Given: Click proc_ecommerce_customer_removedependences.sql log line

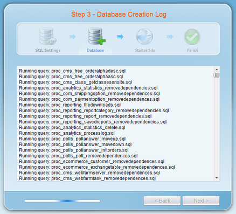Looking at the screenshot, I should [x=92, y=162].
